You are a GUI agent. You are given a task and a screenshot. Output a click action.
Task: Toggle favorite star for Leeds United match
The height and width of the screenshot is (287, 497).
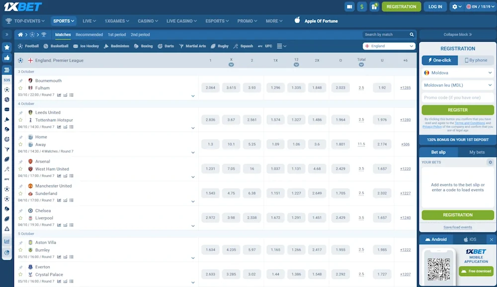[20, 120]
